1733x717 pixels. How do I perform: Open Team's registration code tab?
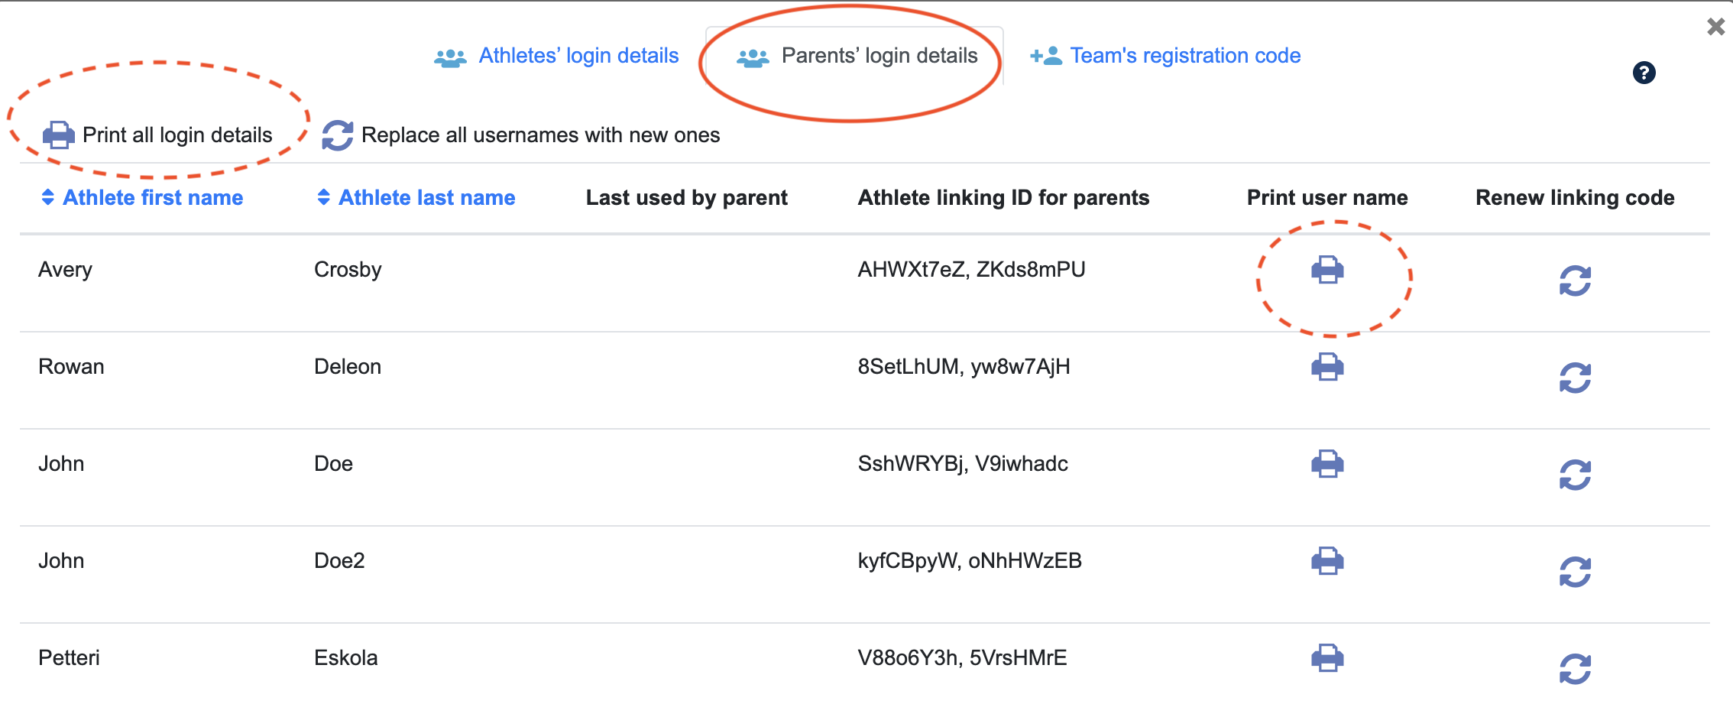pyautogui.click(x=1184, y=56)
